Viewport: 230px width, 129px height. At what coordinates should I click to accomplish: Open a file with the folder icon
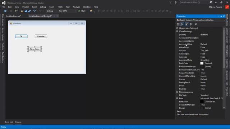coord(22,11)
